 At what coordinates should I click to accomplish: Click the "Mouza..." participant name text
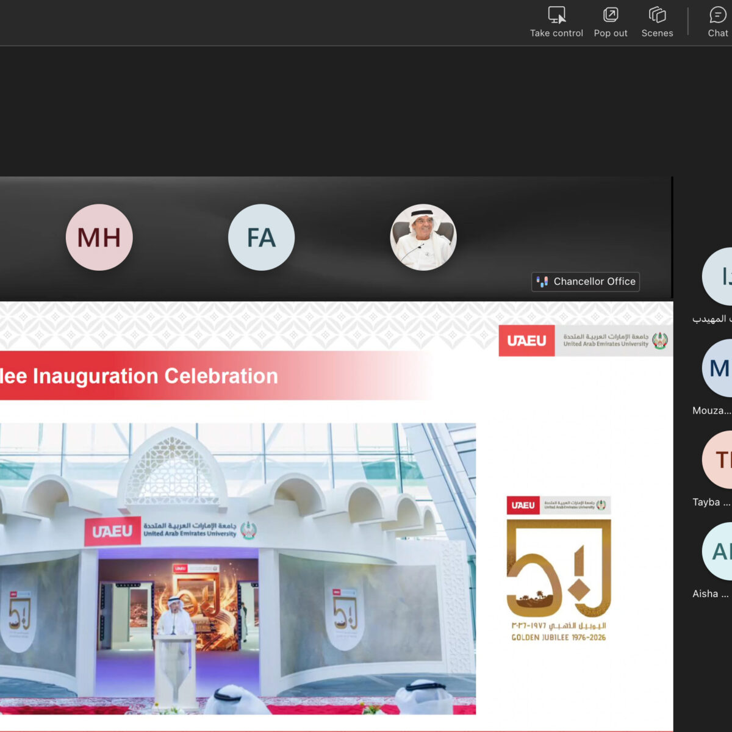pyautogui.click(x=711, y=411)
